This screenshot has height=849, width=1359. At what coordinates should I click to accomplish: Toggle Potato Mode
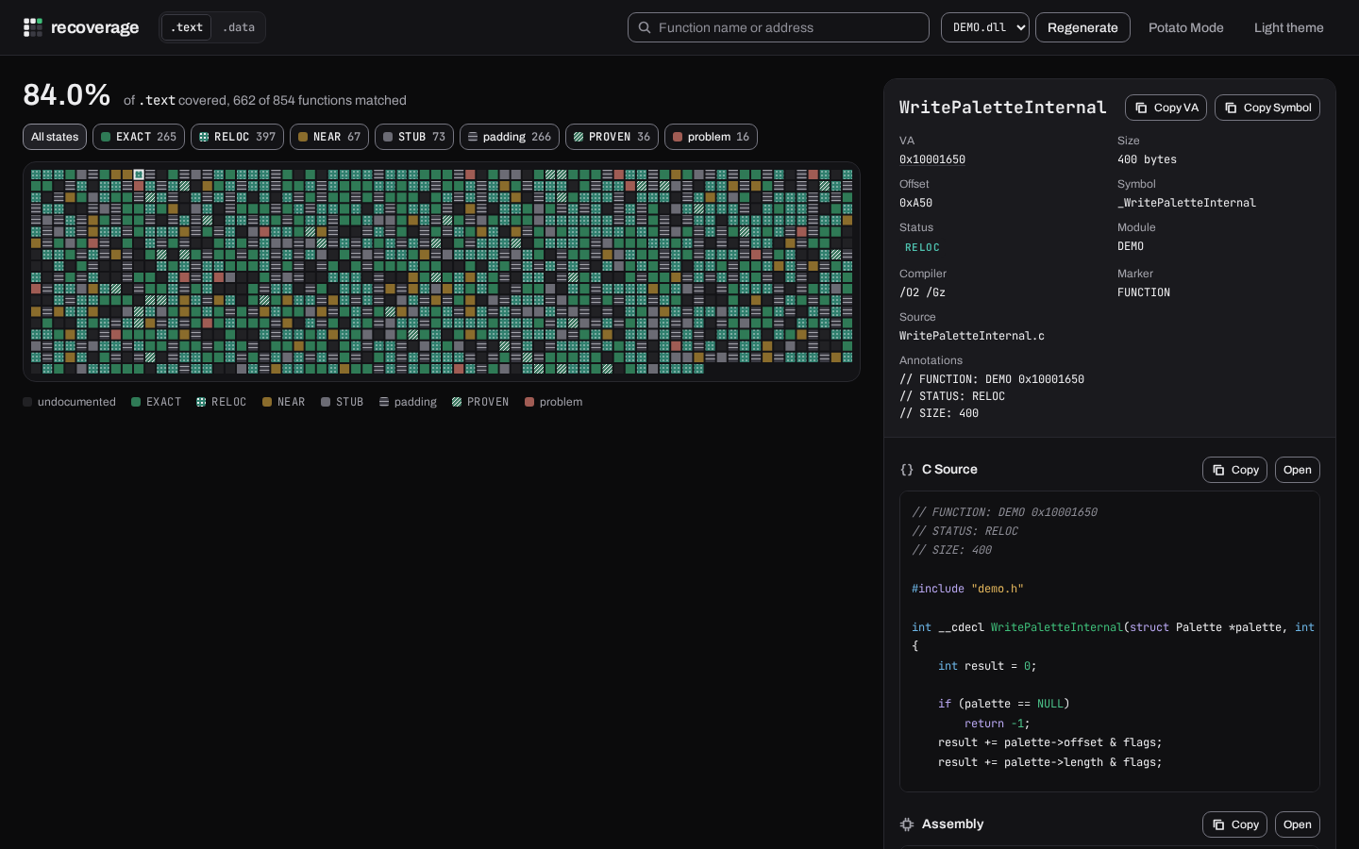(1186, 27)
